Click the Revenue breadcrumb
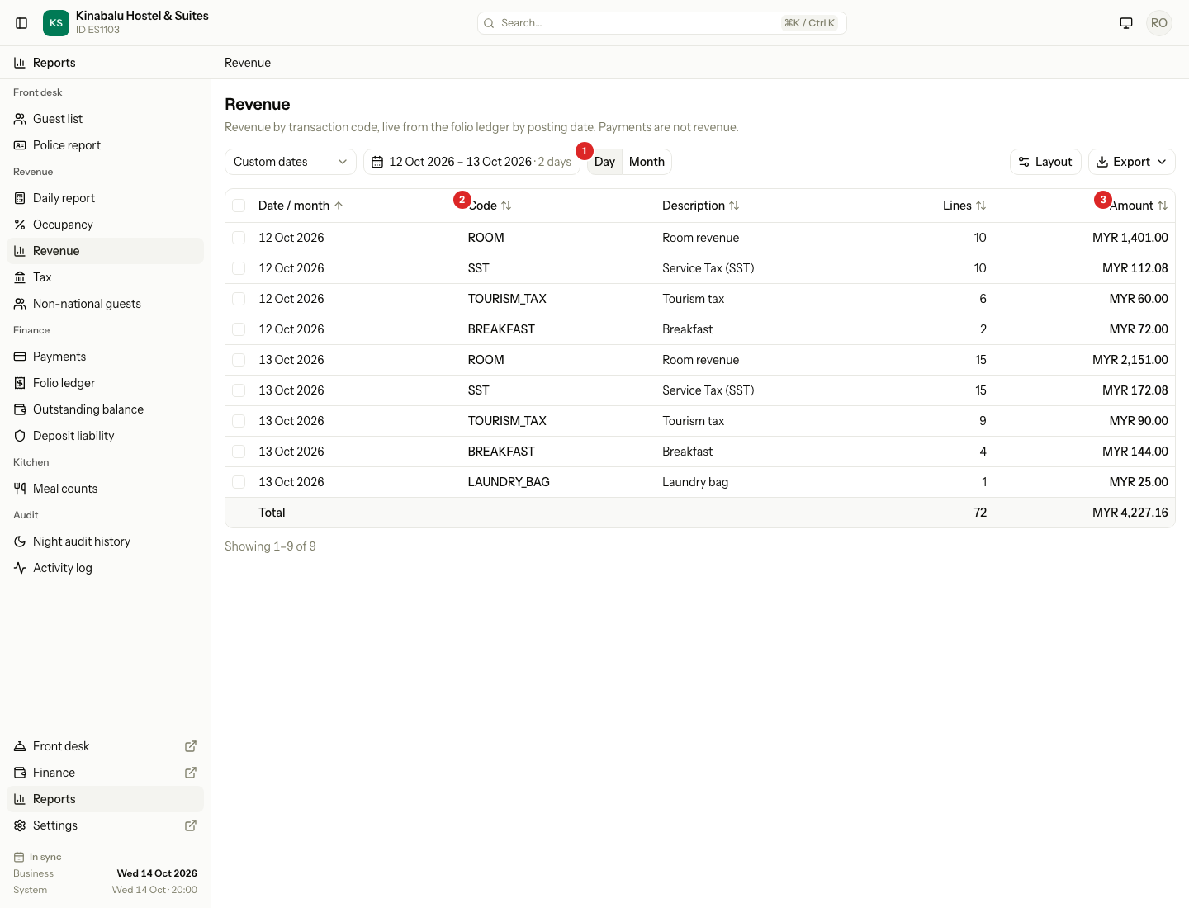 pos(248,63)
